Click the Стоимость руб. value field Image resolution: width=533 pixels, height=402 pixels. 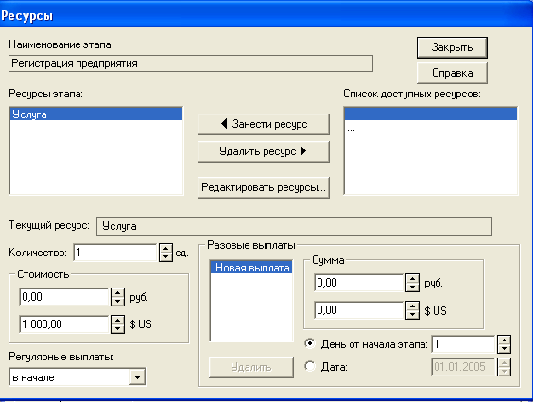[64, 297]
